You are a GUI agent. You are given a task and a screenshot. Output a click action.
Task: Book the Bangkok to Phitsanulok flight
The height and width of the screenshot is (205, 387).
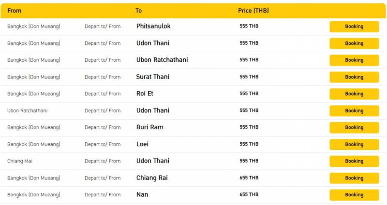coord(354,27)
